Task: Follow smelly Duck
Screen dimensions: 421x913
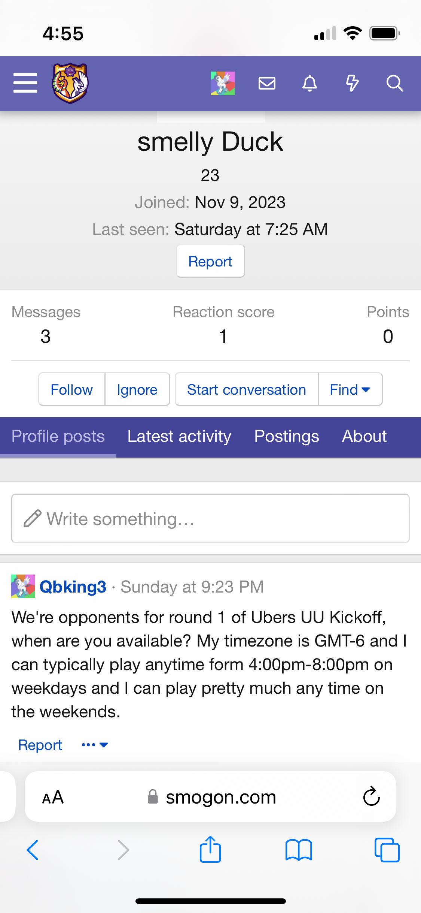Action: pyautogui.click(x=72, y=389)
